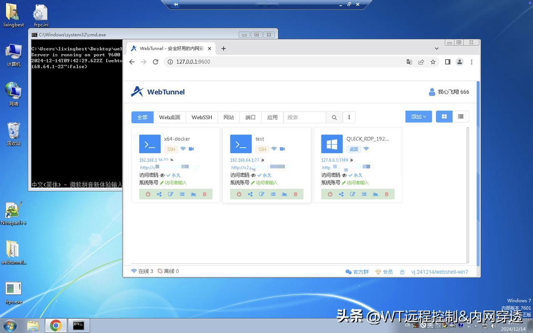Viewport: 533px width, 333px height.
Task: Click the search magnifier button in WebTunnel
Action: pos(334,117)
